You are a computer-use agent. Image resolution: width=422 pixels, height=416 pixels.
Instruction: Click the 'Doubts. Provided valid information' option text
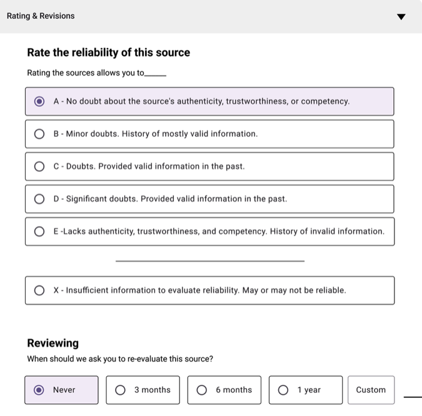point(149,166)
